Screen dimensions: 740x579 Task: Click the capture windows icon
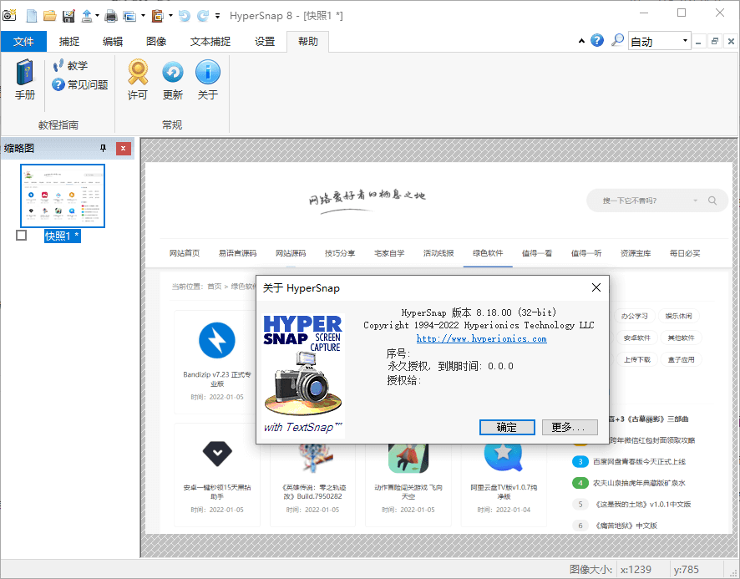pyautogui.click(x=129, y=16)
